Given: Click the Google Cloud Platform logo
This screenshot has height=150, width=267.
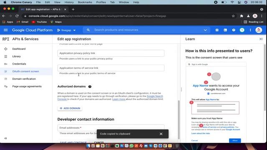Looking at the screenshot, I should 32,30.
